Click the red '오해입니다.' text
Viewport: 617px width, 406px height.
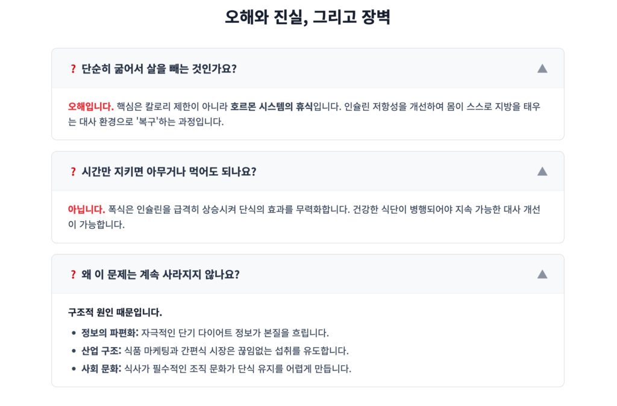coord(90,107)
